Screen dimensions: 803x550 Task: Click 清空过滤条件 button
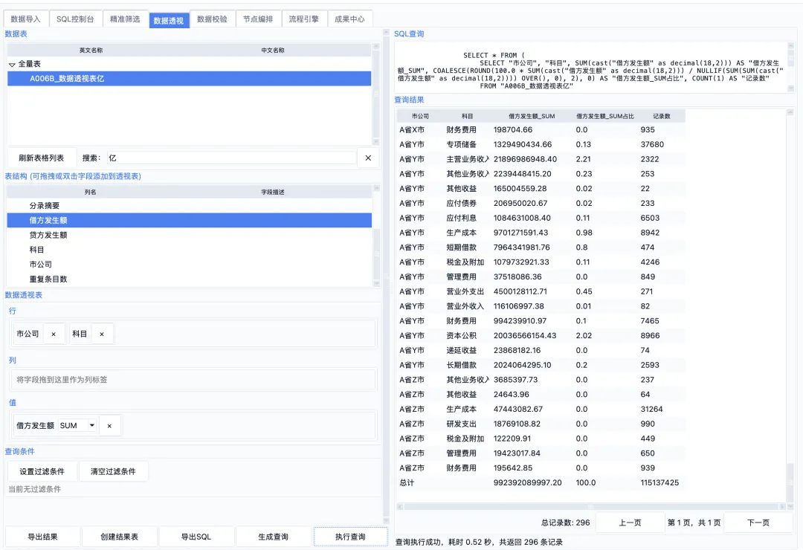pos(113,471)
